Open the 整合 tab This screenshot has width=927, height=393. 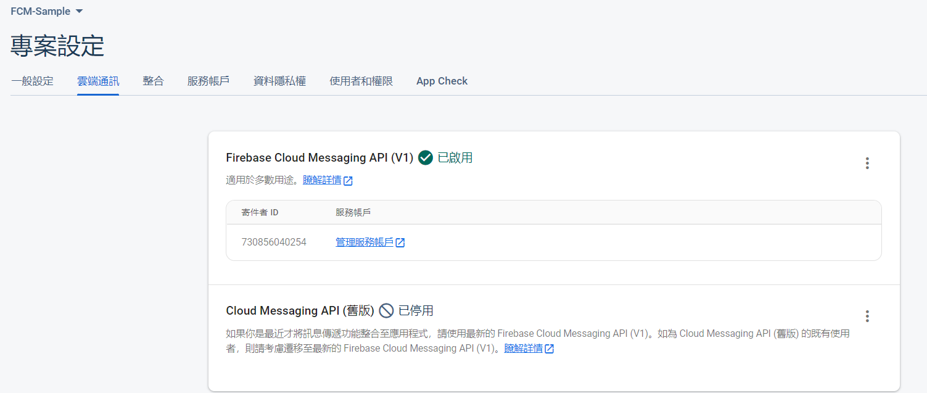(154, 81)
